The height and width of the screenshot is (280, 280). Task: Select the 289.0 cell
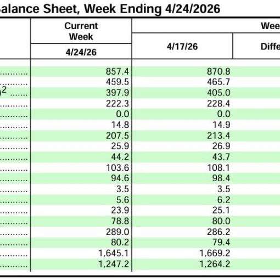click(x=117, y=232)
